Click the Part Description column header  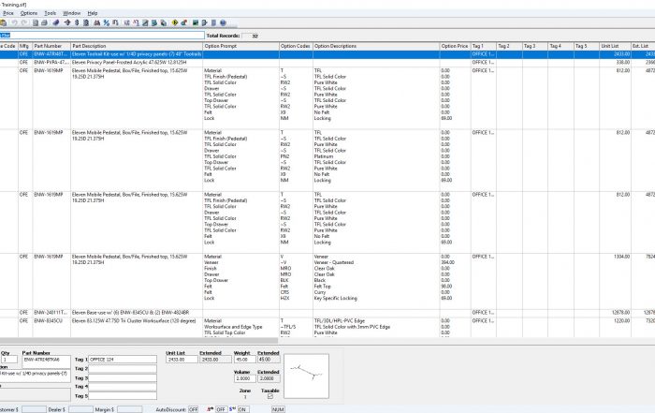pos(137,46)
